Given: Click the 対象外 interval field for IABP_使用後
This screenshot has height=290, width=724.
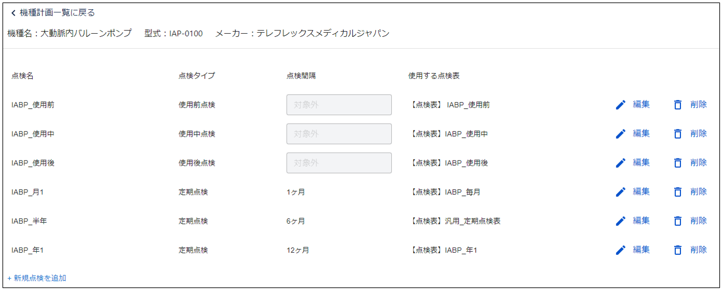Looking at the screenshot, I should (339, 163).
